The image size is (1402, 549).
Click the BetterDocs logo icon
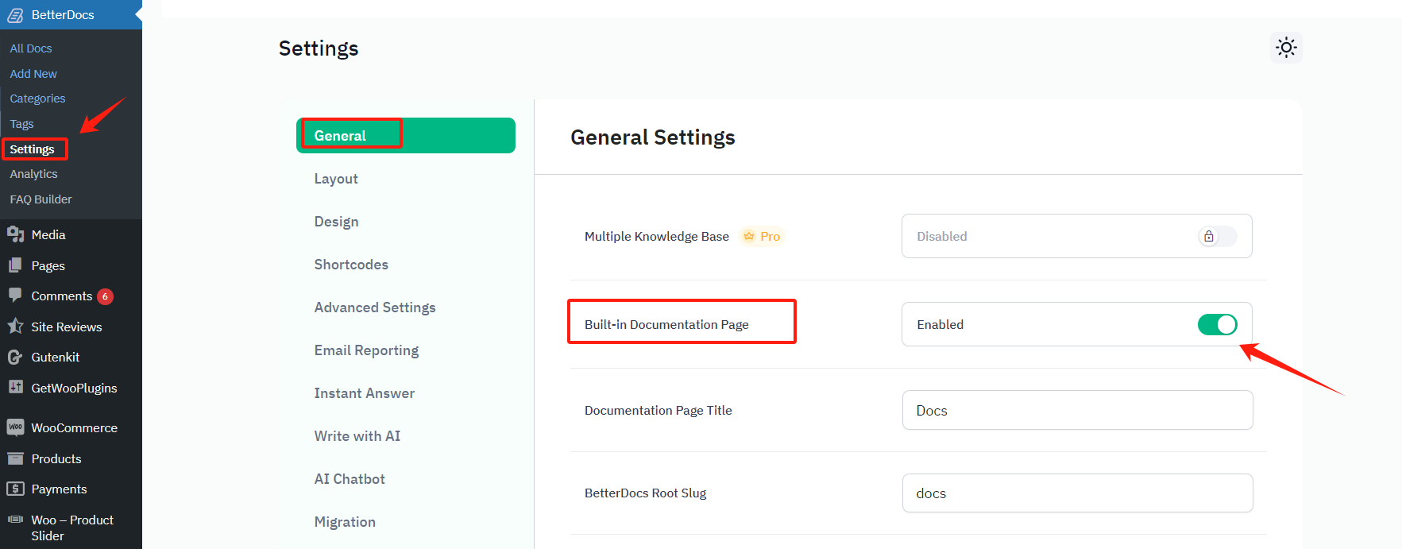point(15,15)
